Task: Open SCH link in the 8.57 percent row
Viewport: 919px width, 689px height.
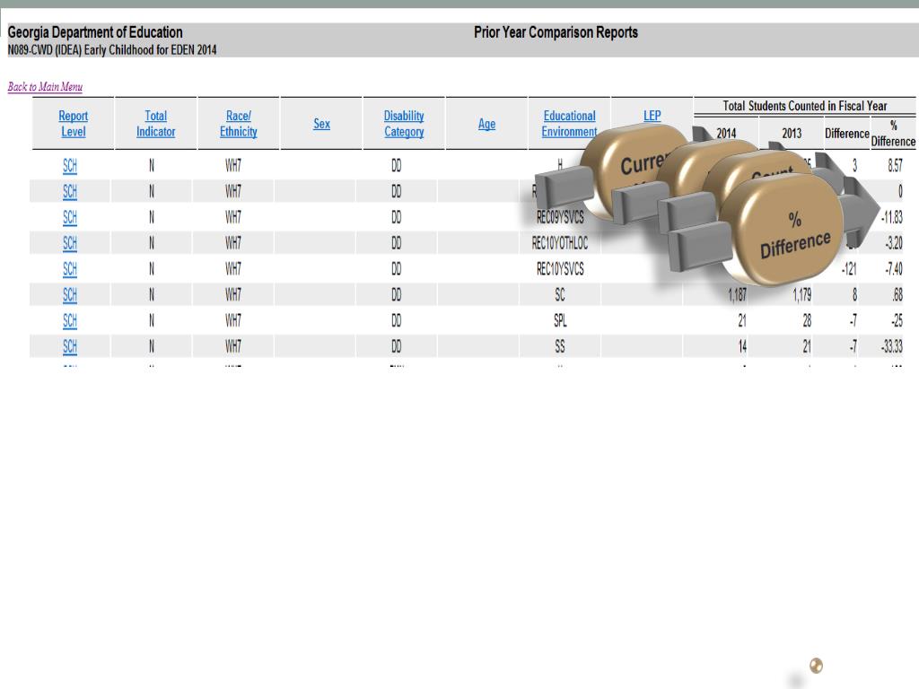Action: [70, 166]
